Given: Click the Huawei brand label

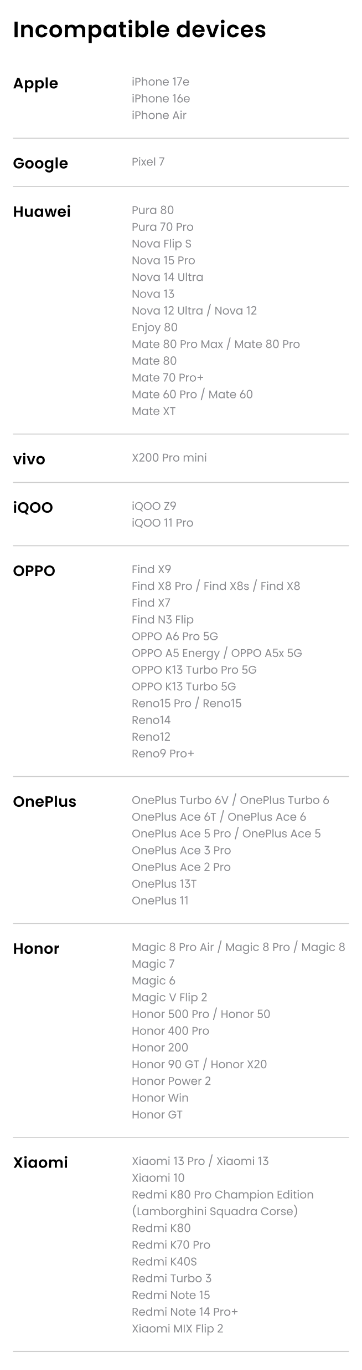Looking at the screenshot, I should click(x=42, y=211).
